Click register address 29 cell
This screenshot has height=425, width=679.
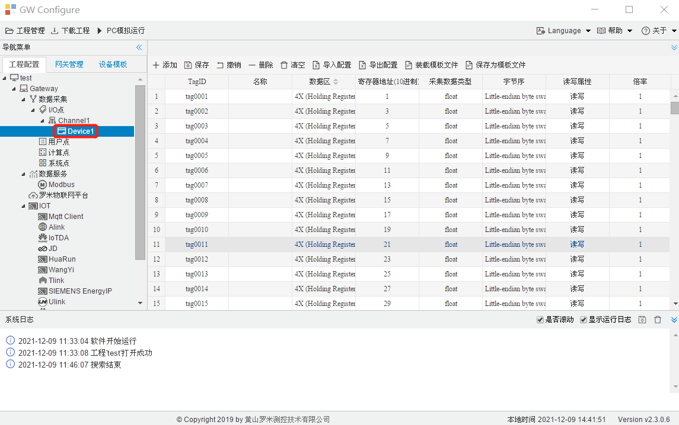pos(387,304)
